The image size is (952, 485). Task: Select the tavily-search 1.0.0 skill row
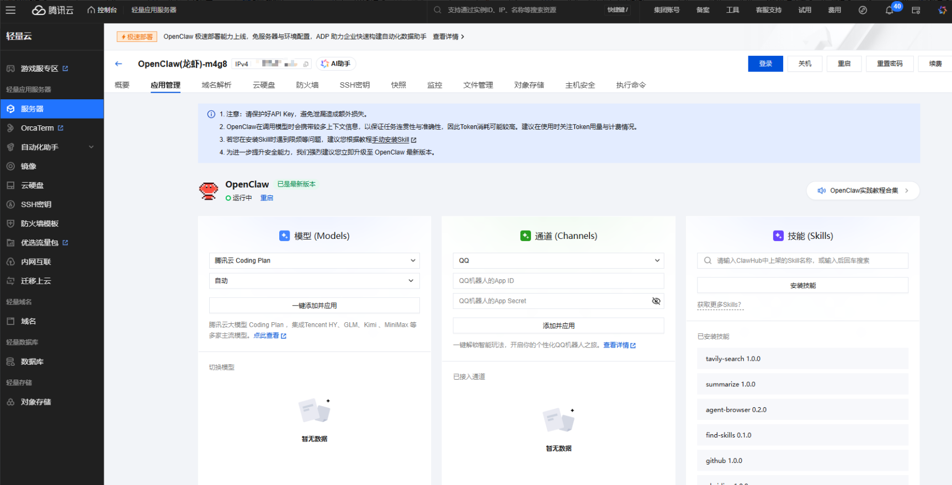(x=802, y=359)
